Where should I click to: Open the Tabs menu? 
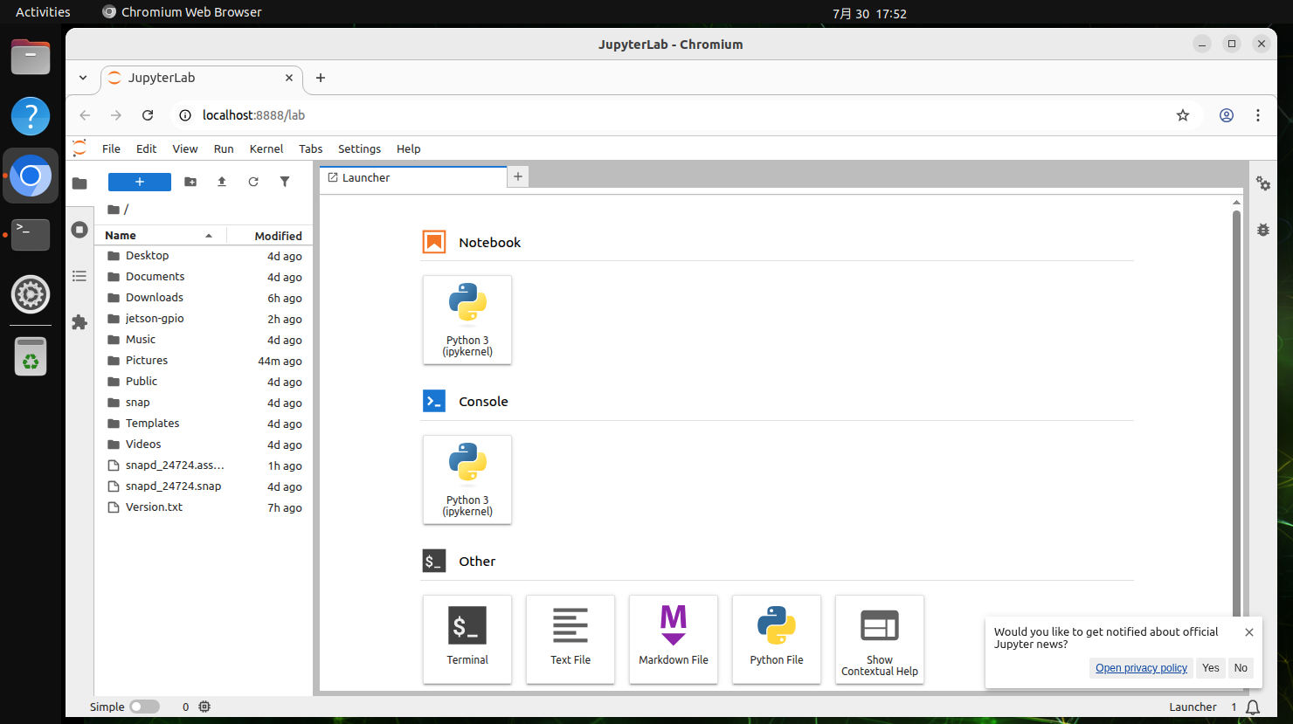(310, 148)
